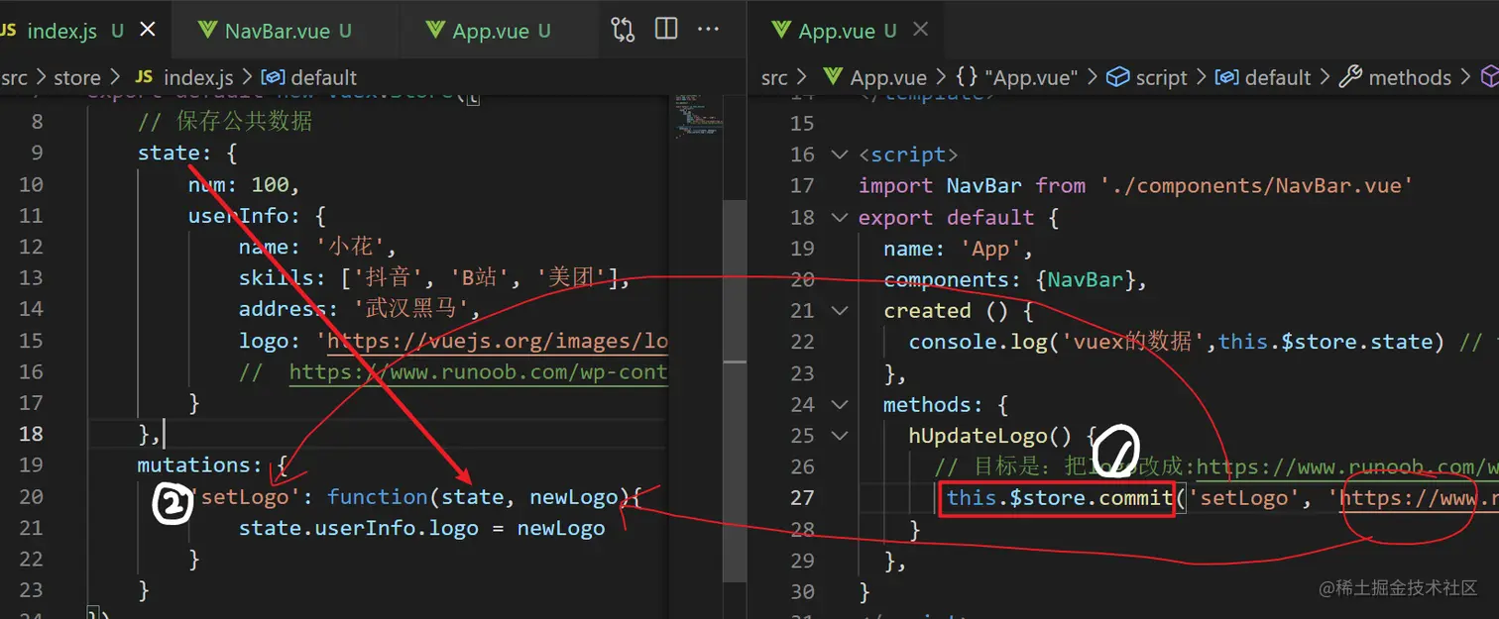Click the wrench icon beside methods breadcrumb
The height and width of the screenshot is (619, 1499).
click(1349, 77)
